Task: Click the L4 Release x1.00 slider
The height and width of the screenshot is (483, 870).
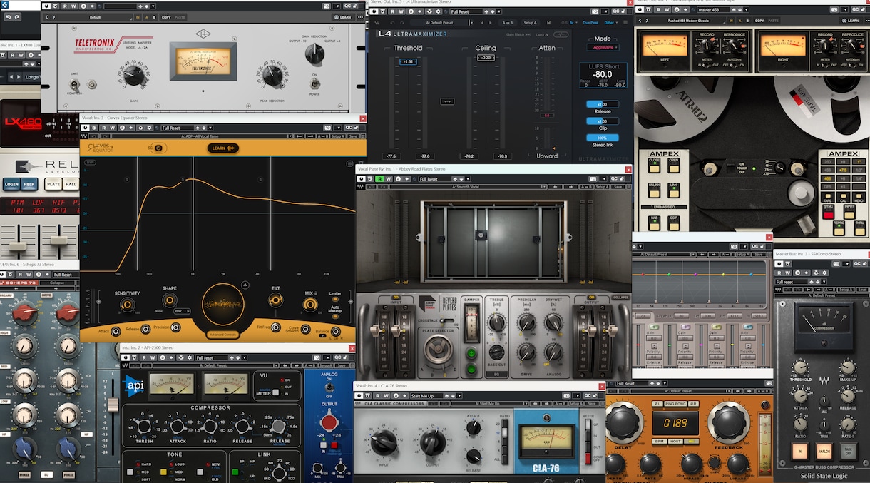Action: (603, 104)
